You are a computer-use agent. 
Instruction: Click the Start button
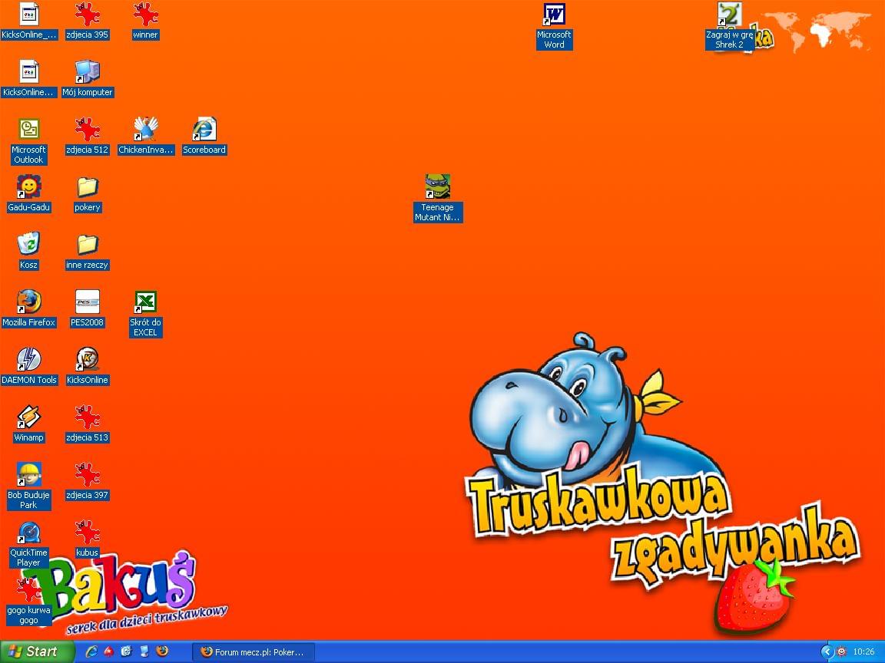tap(37, 651)
